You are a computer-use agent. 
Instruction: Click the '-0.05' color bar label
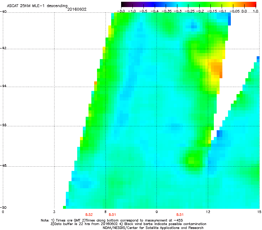point(234,11)
